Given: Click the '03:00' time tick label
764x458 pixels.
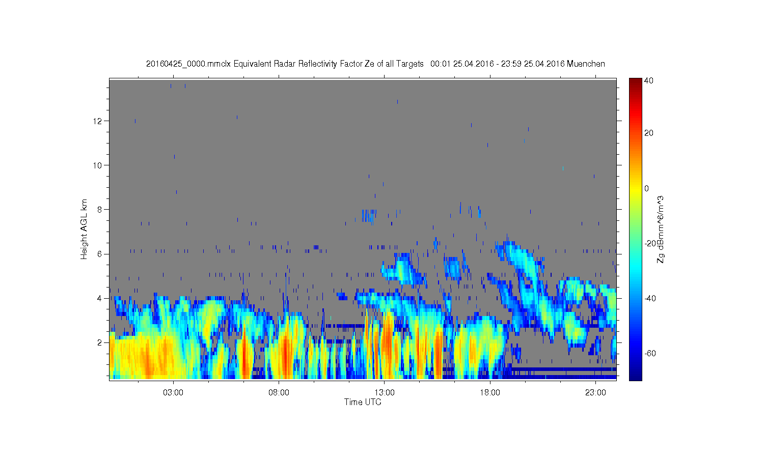Looking at the screenshot, I should point(173,393).
